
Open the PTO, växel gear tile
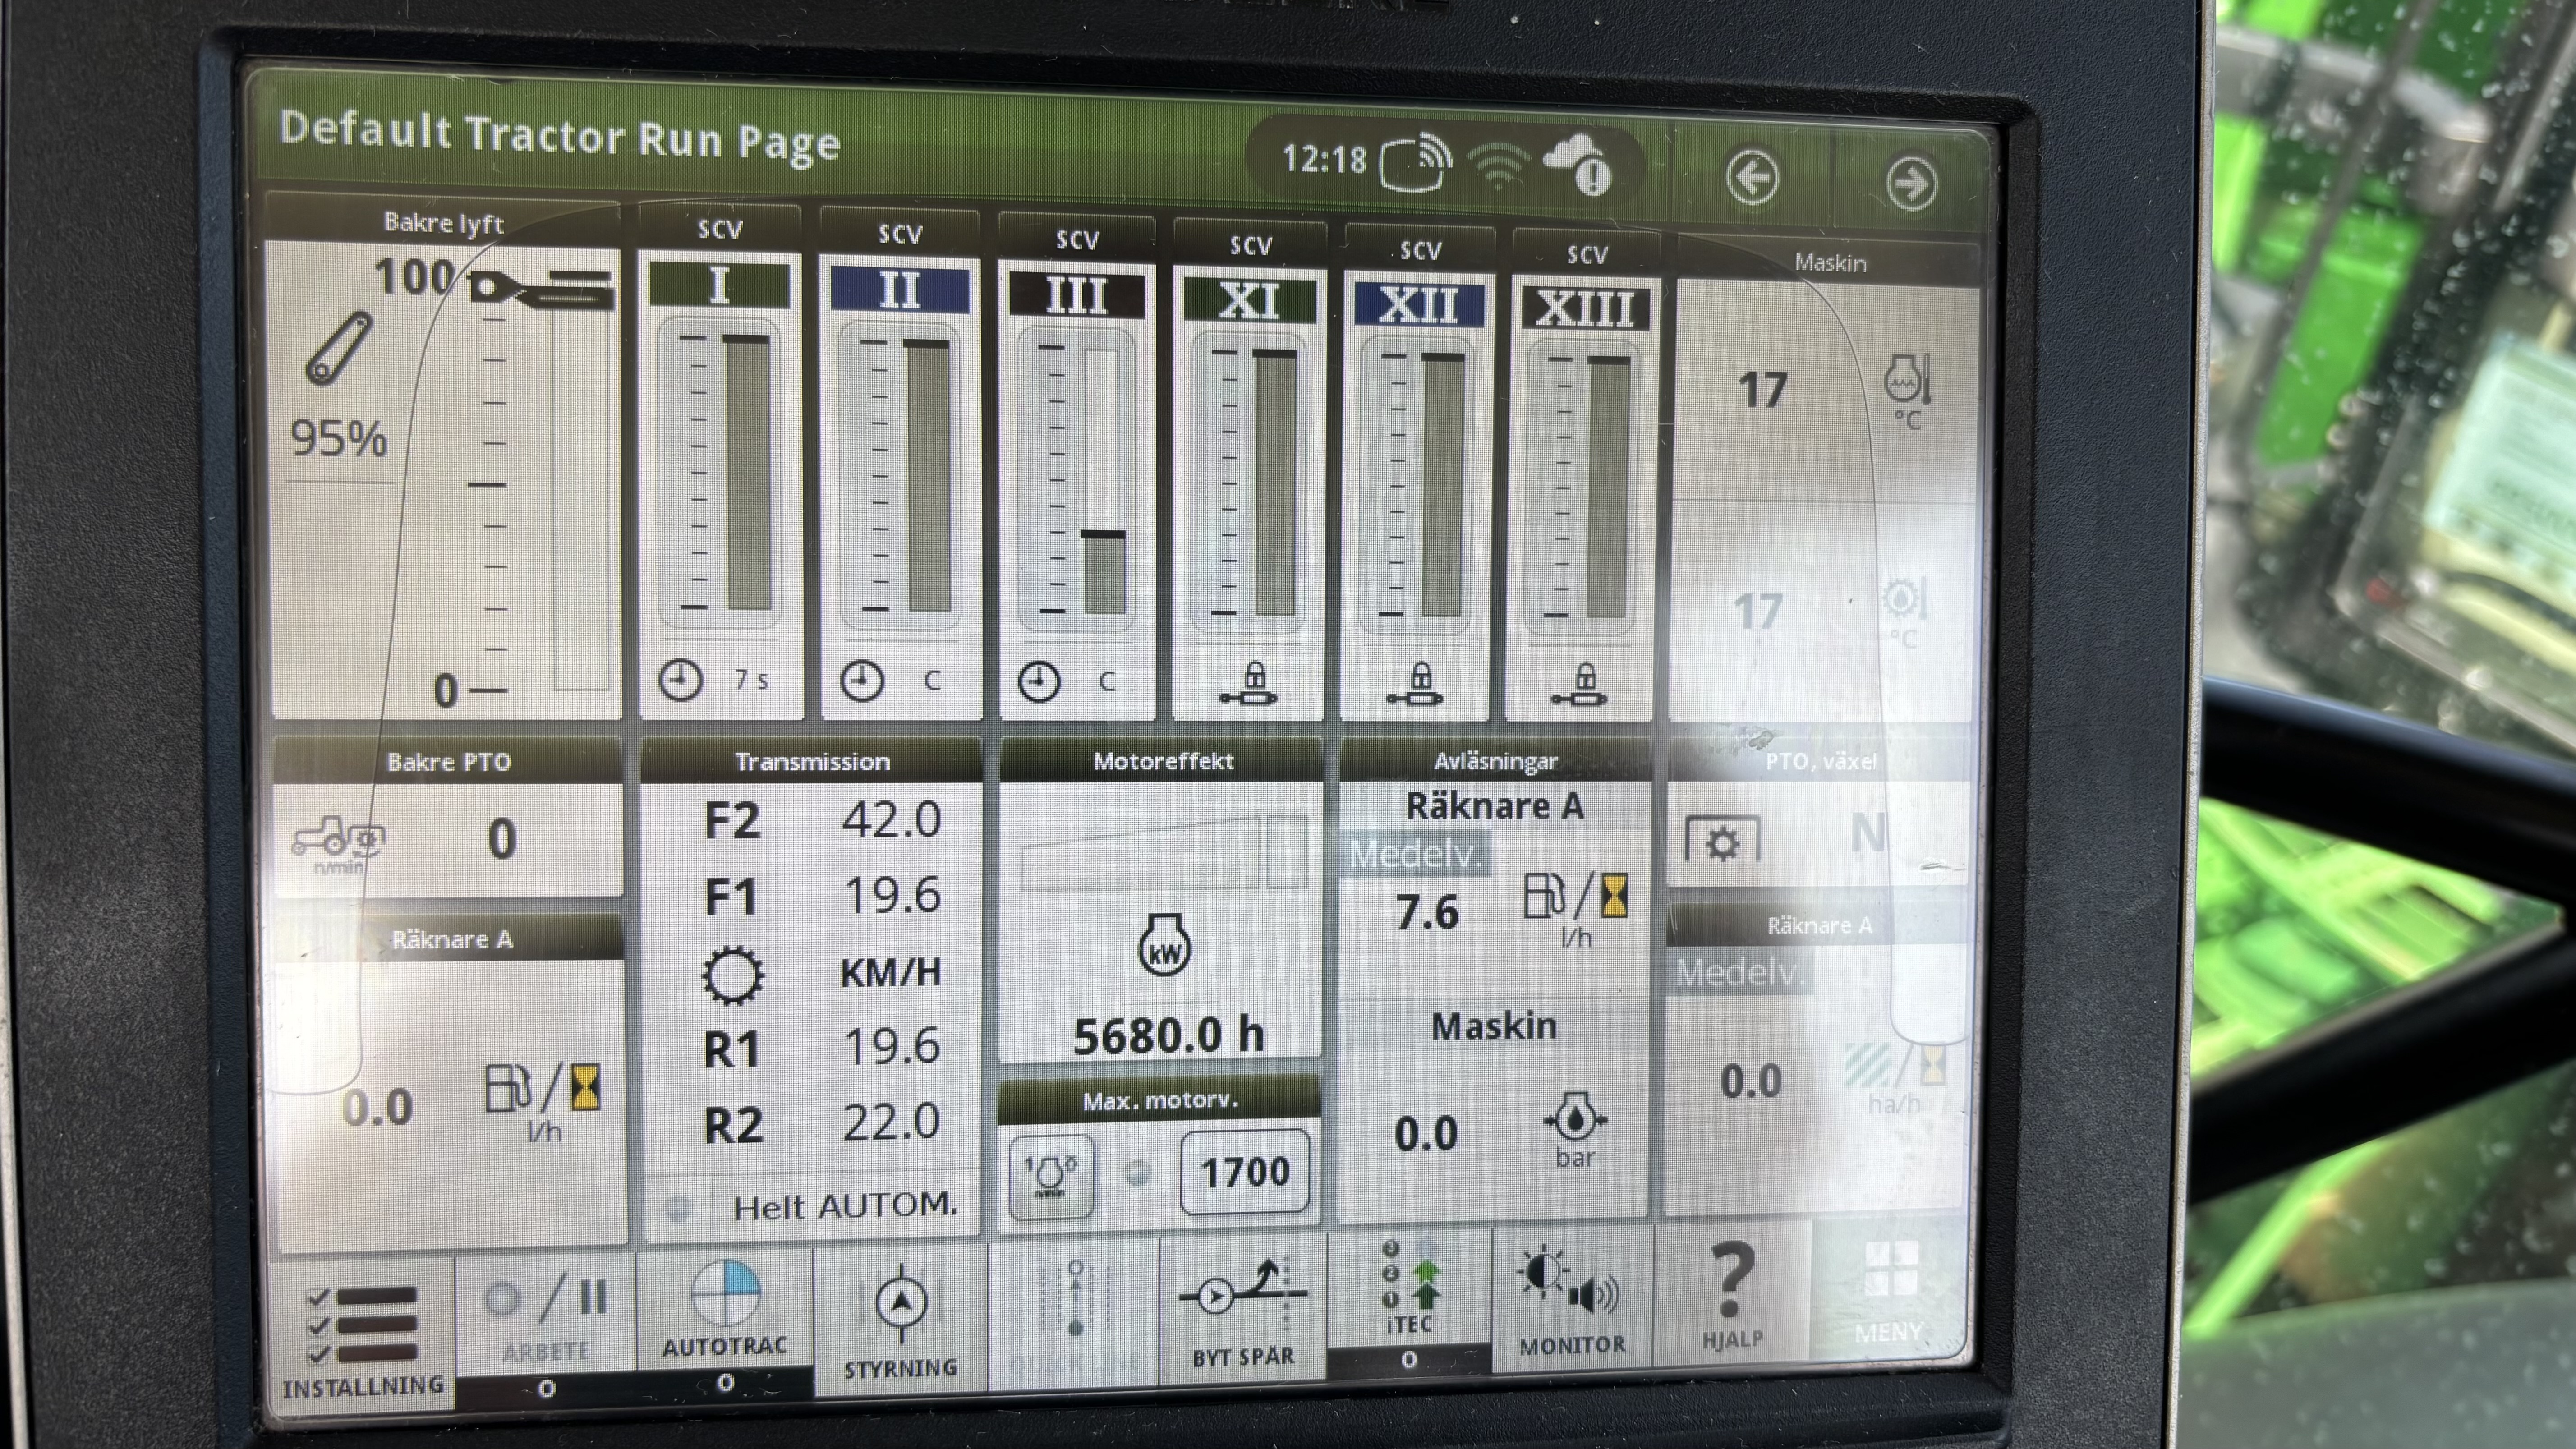pyautogui.click(x=1818, y=812)
